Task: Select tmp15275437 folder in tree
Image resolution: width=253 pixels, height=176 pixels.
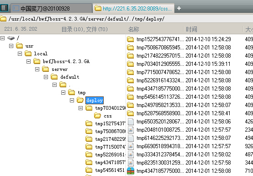Action: click(110, 124)
